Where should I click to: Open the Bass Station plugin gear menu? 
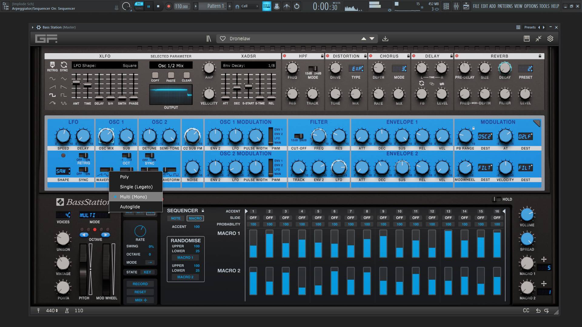(x=38, y=27)
